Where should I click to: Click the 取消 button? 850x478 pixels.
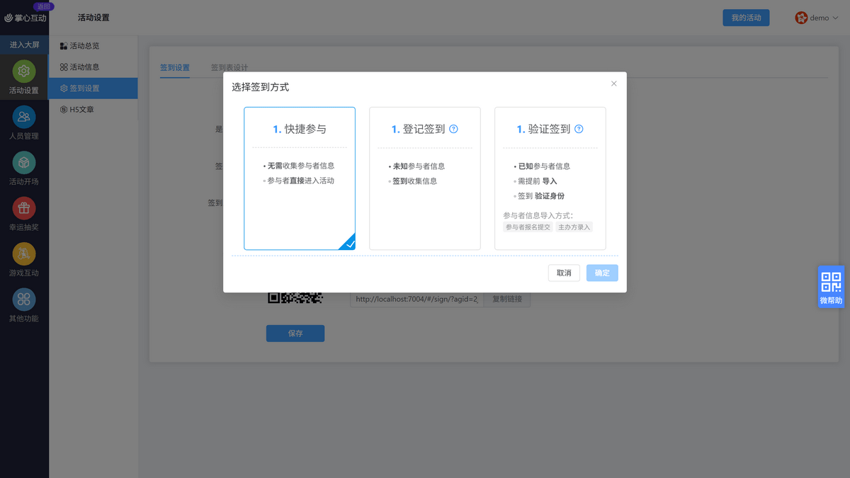coord(564,273)
